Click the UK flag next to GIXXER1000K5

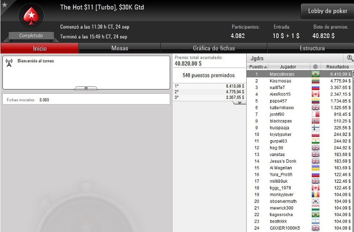(x=316, y=228)
